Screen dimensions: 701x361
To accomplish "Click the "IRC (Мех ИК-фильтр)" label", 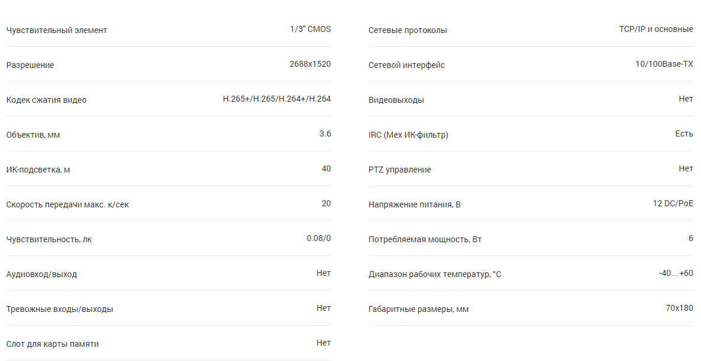I will point(408,135).
